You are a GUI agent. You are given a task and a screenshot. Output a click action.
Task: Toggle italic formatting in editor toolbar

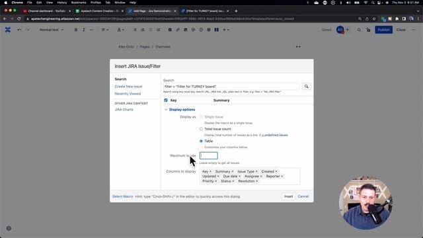(84, 30)
